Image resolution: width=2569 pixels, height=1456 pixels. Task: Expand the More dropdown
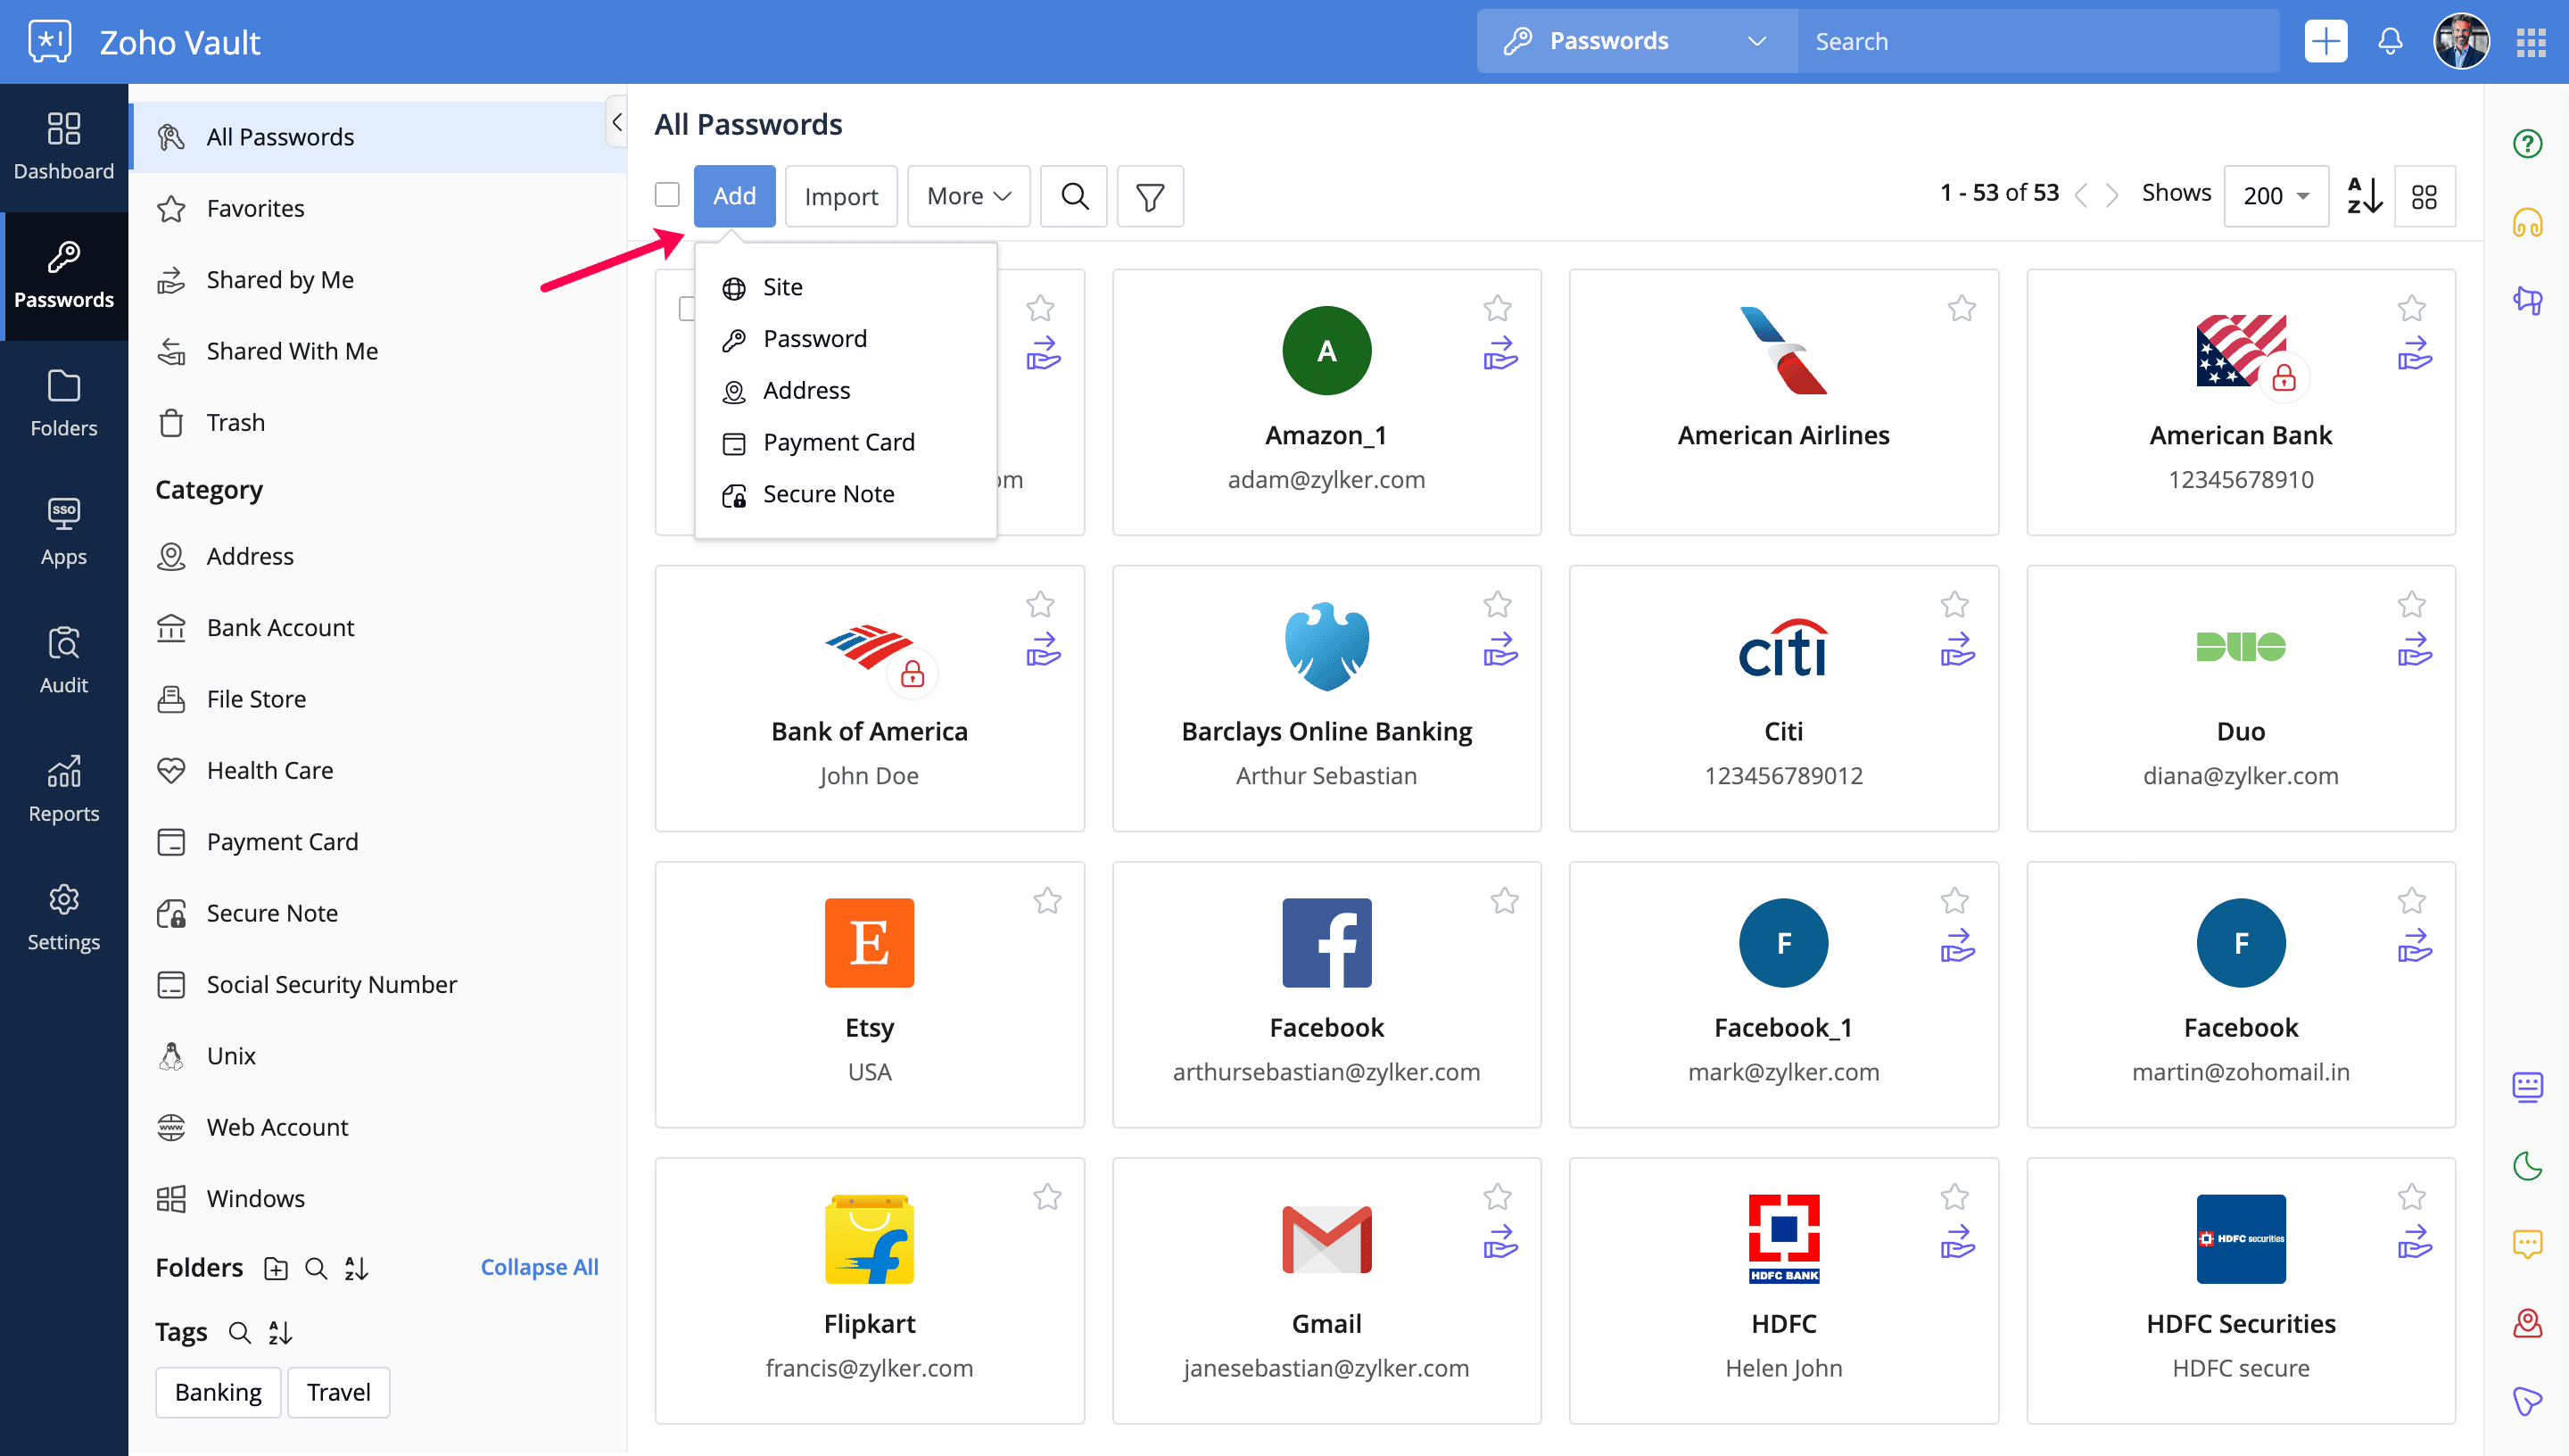968,196
